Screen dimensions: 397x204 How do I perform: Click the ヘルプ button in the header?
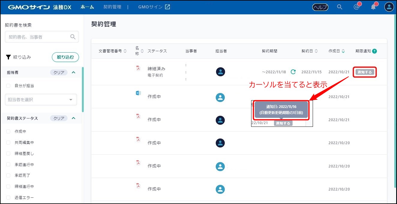pos(320,7)
